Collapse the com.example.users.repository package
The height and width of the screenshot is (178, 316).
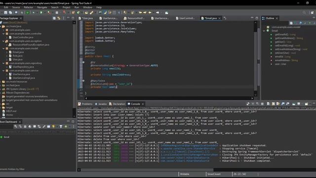3,63
